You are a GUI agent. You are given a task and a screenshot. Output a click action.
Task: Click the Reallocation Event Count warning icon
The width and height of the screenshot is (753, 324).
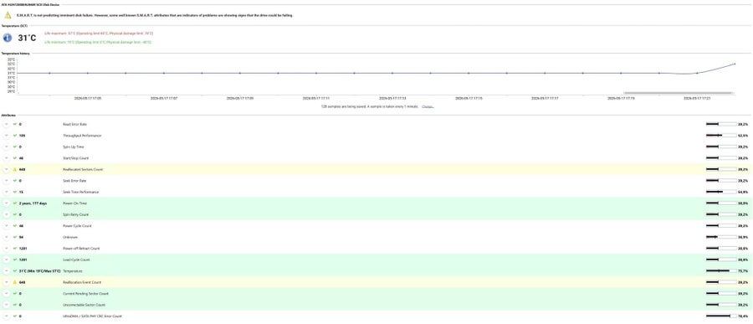(x=15, y=282)
